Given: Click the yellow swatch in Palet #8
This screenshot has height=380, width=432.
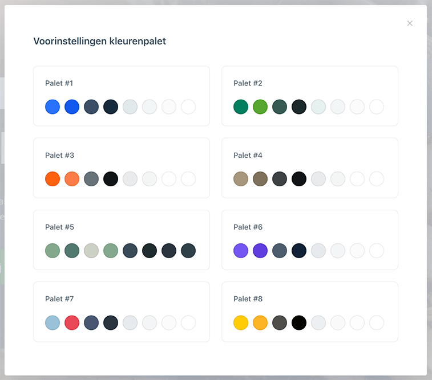Looking at the screenshot, I should tap(241, 322).
